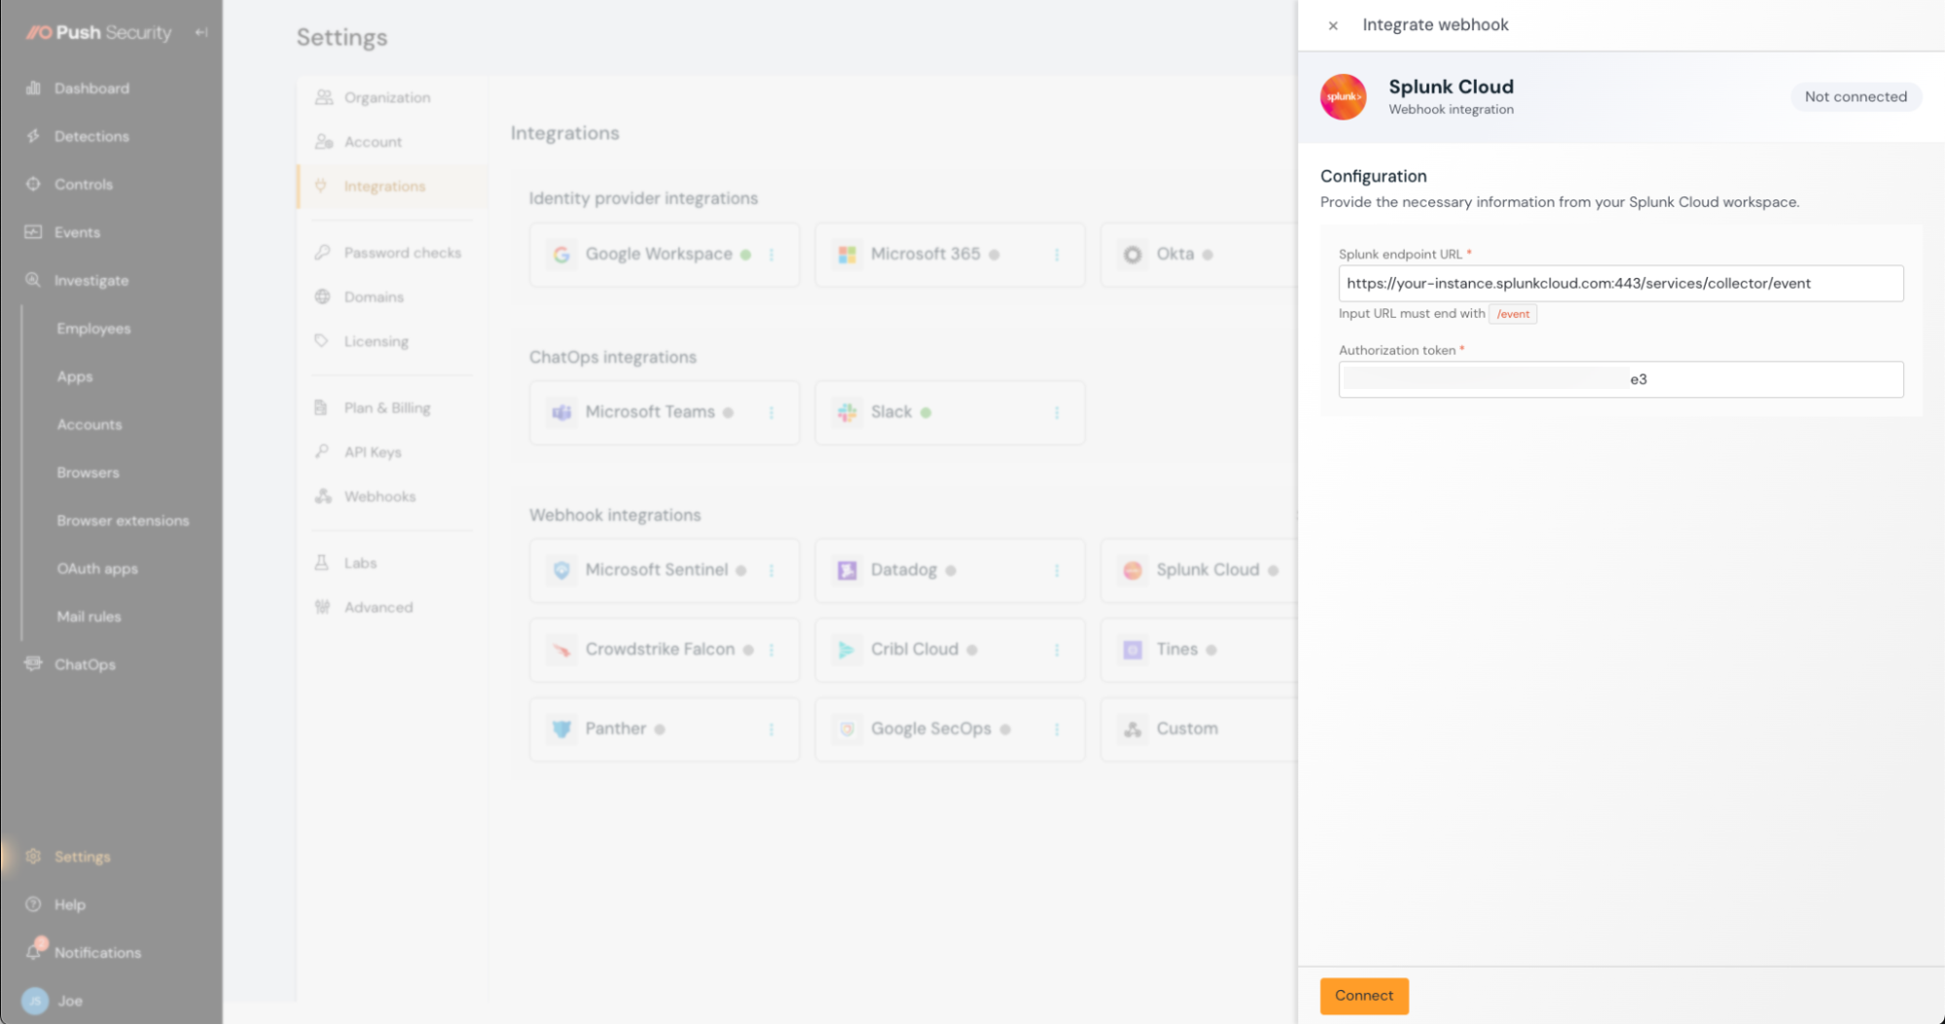
Task: Click the Settings gear icon
Action: pos(33,857)
